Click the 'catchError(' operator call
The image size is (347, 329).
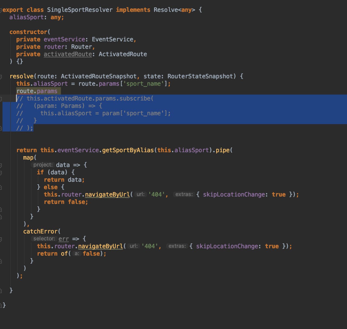click(42, 231)
